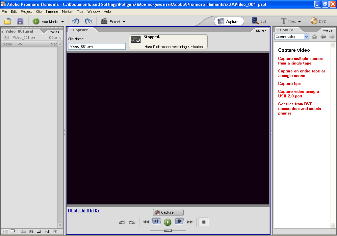This screenshot has width=337, height=236.
Task: Open the How To panel More menu
Action: click(327, 31)
